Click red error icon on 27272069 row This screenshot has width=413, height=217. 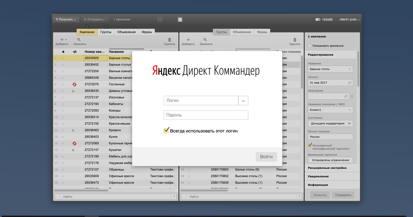pyautogui.click(x=74, y=143)
